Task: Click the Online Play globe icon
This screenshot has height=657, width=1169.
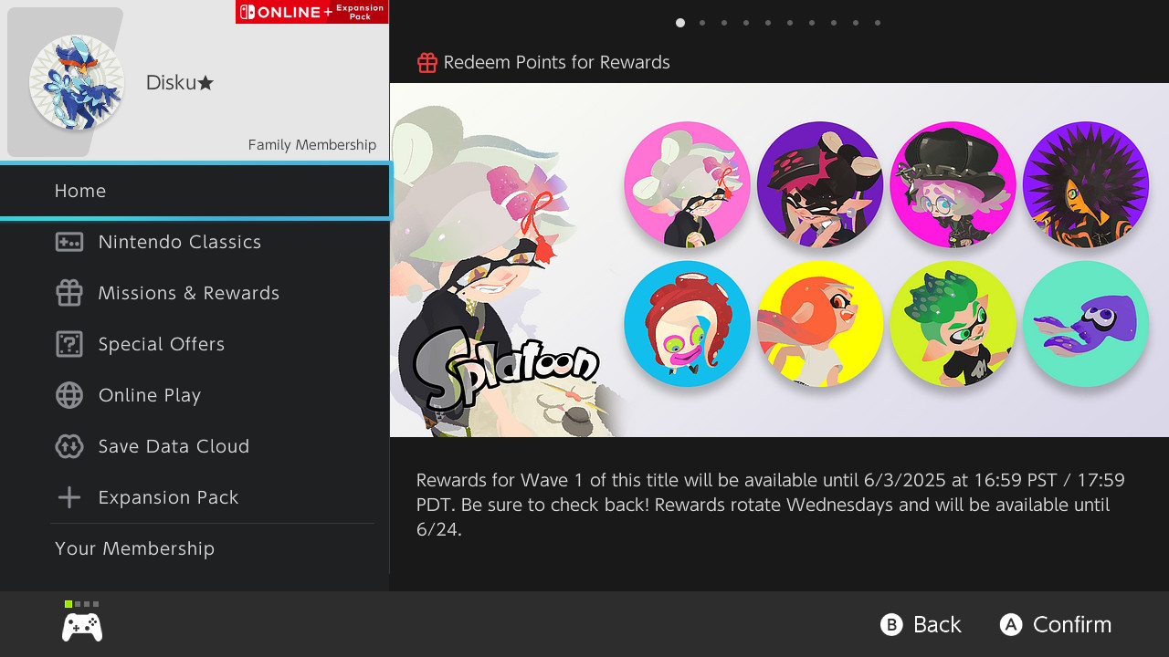Action: click(x=69, y=395)
